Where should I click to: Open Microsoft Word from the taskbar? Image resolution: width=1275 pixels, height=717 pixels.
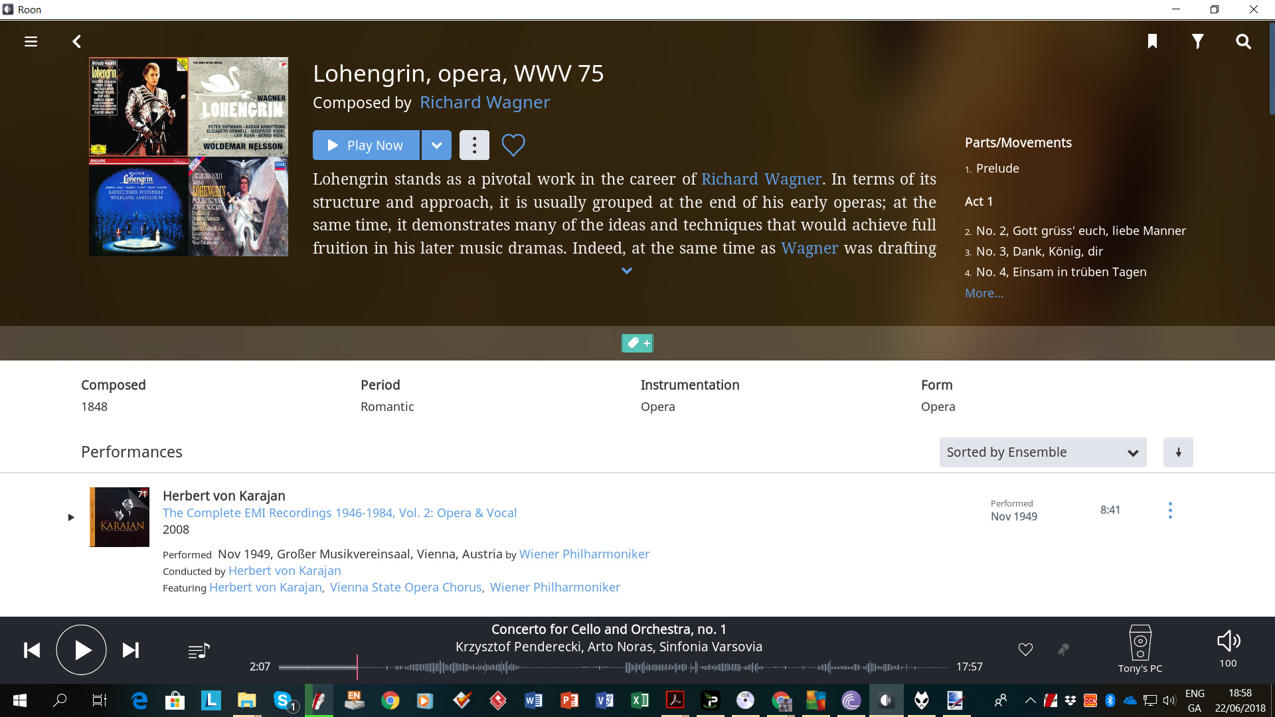coord(533,700)
